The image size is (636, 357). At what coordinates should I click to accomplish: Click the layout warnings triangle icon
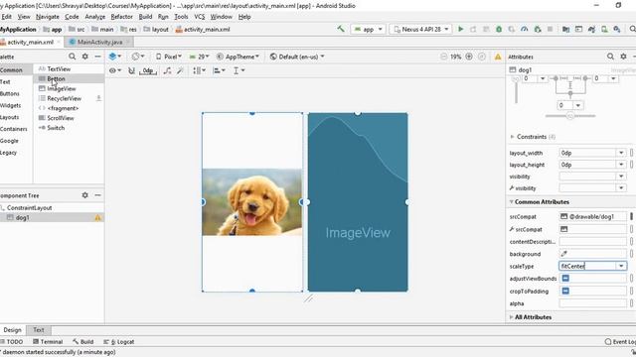coord(498,57)
